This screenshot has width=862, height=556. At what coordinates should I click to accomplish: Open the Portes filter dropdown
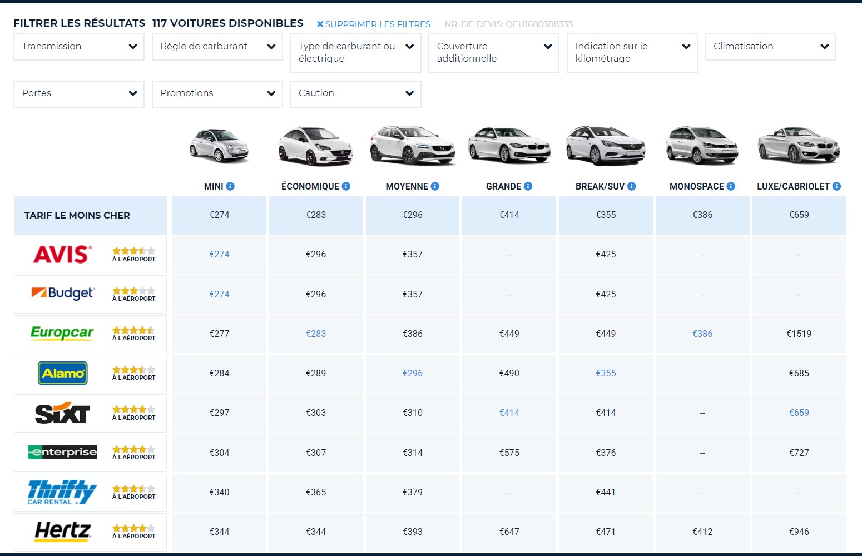[x=79, y=93]
